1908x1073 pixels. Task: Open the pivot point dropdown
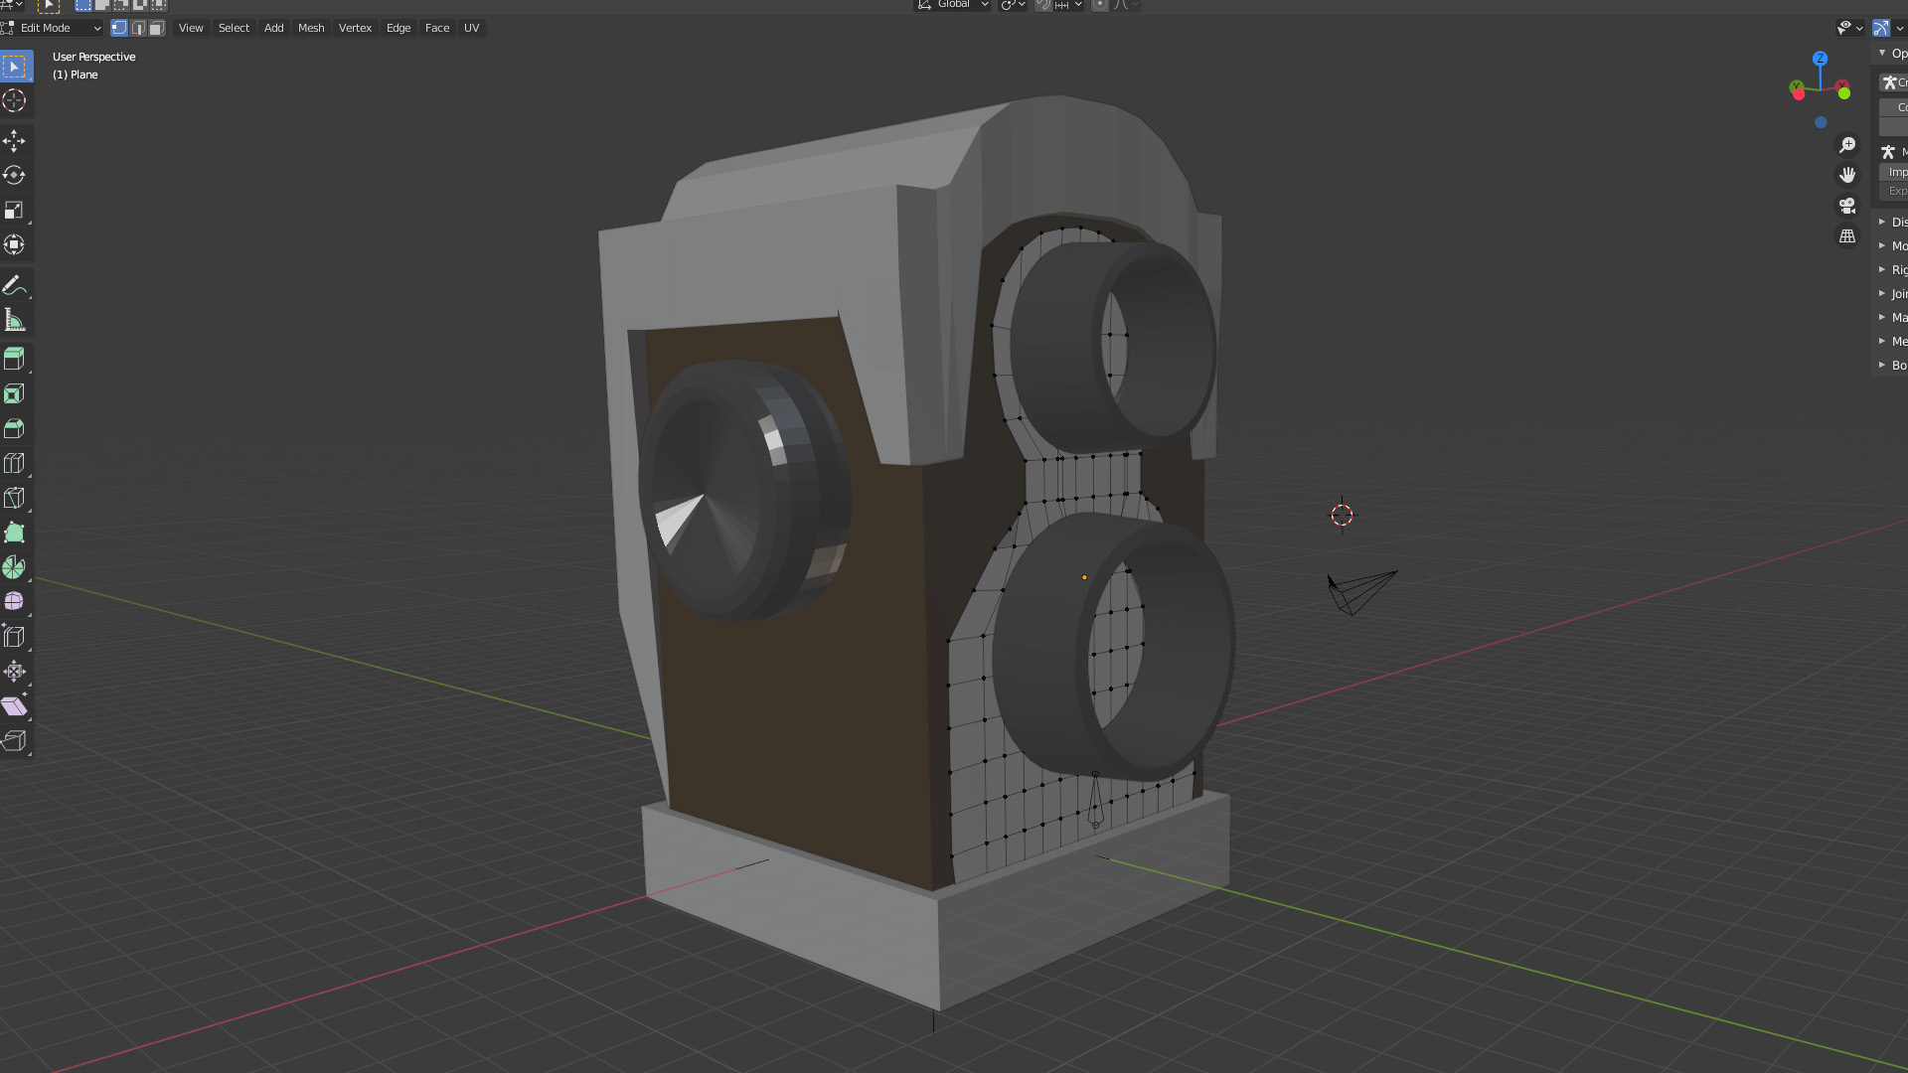(x=1013, y=5)
